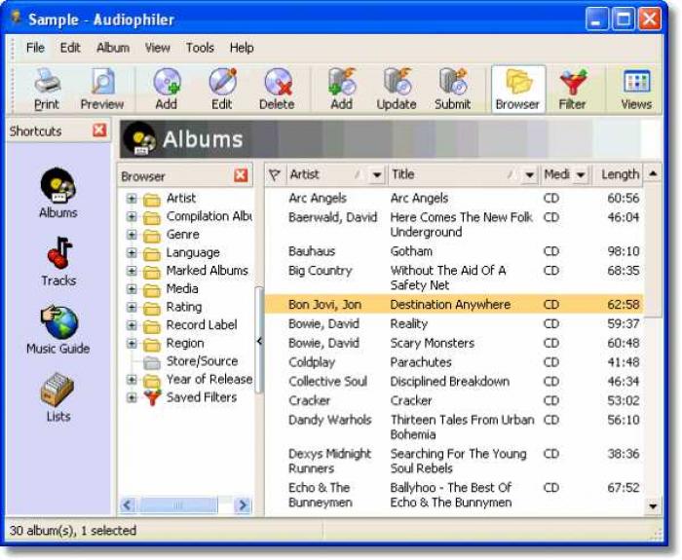Expand the Saved Filters node

pyautogui.click(x=132, y=397)
